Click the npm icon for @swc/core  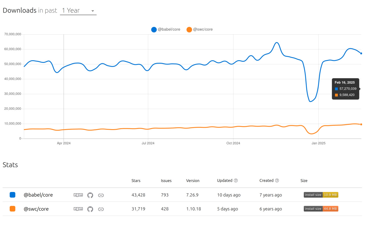tap(78, 209)
